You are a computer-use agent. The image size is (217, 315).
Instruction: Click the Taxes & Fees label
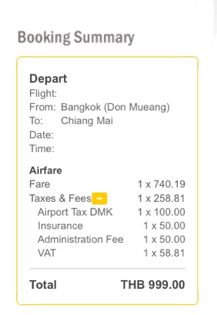(x=60, y=198)
